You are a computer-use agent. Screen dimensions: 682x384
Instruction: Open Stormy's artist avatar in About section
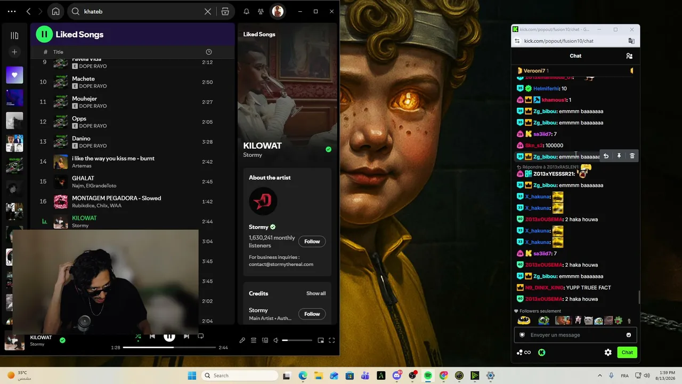pos(263,201)
